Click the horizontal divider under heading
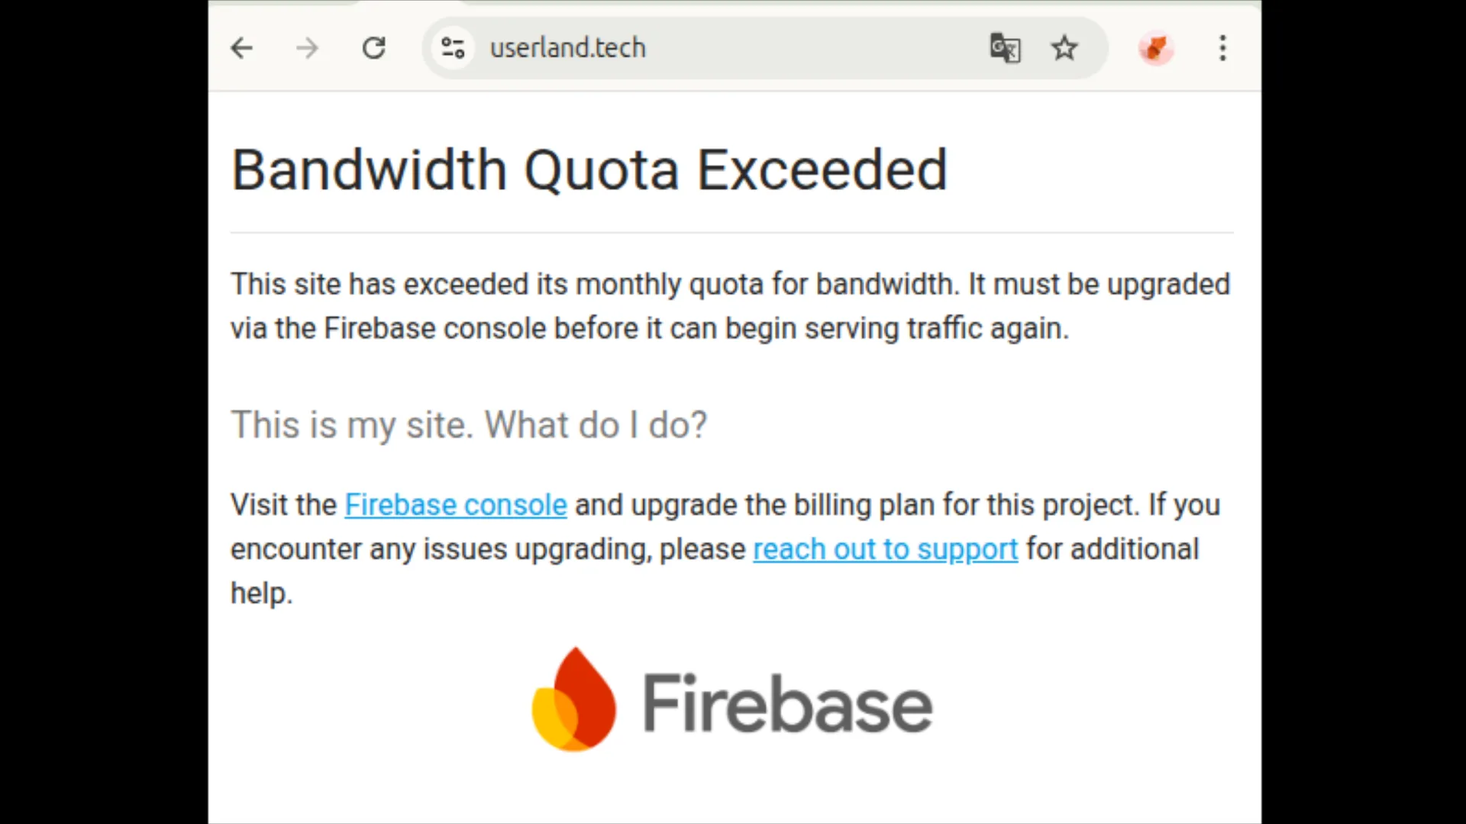1466x824 pixels. (x=731, y=232)
